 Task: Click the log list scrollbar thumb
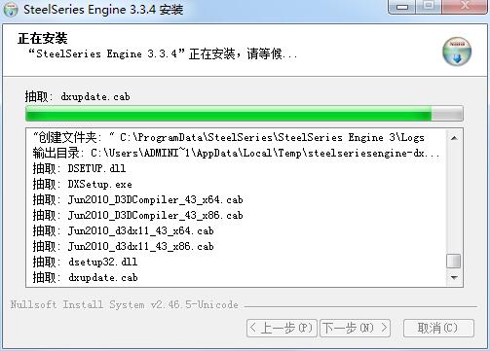(454, 262)
